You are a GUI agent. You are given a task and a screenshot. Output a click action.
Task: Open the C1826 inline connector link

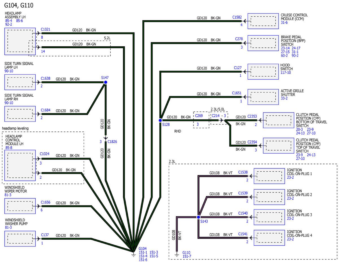112,141
